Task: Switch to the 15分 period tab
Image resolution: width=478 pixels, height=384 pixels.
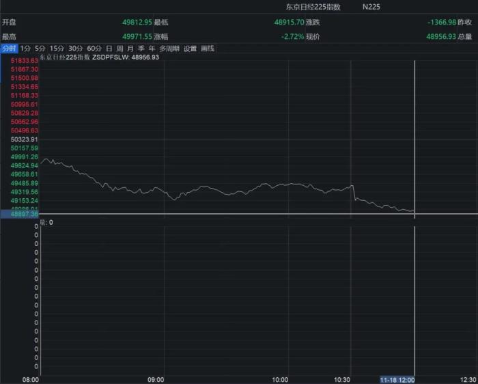Action: 57,49
